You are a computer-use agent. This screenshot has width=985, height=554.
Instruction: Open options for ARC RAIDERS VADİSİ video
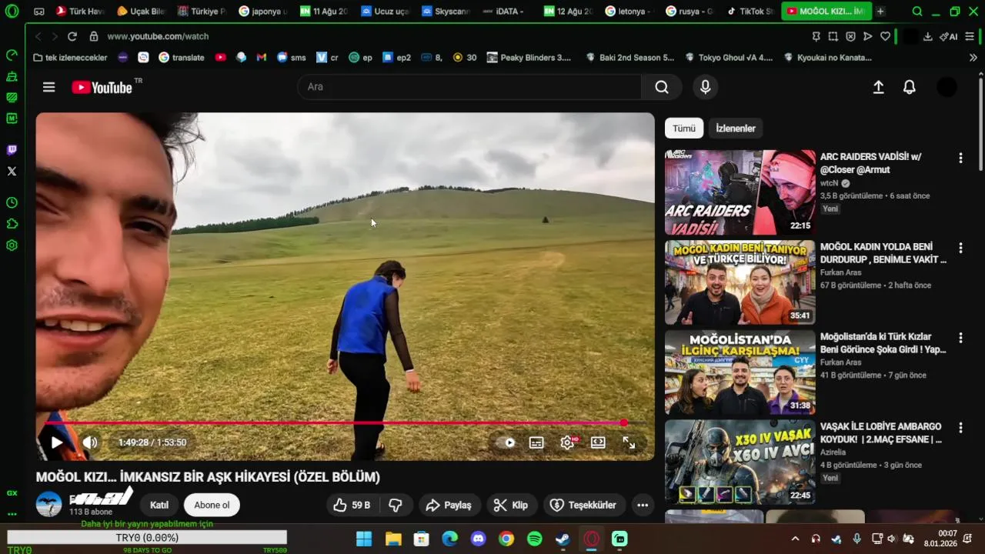tap(960, 158)
